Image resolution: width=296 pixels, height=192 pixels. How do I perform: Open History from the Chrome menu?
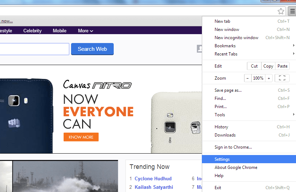(249, 127)
